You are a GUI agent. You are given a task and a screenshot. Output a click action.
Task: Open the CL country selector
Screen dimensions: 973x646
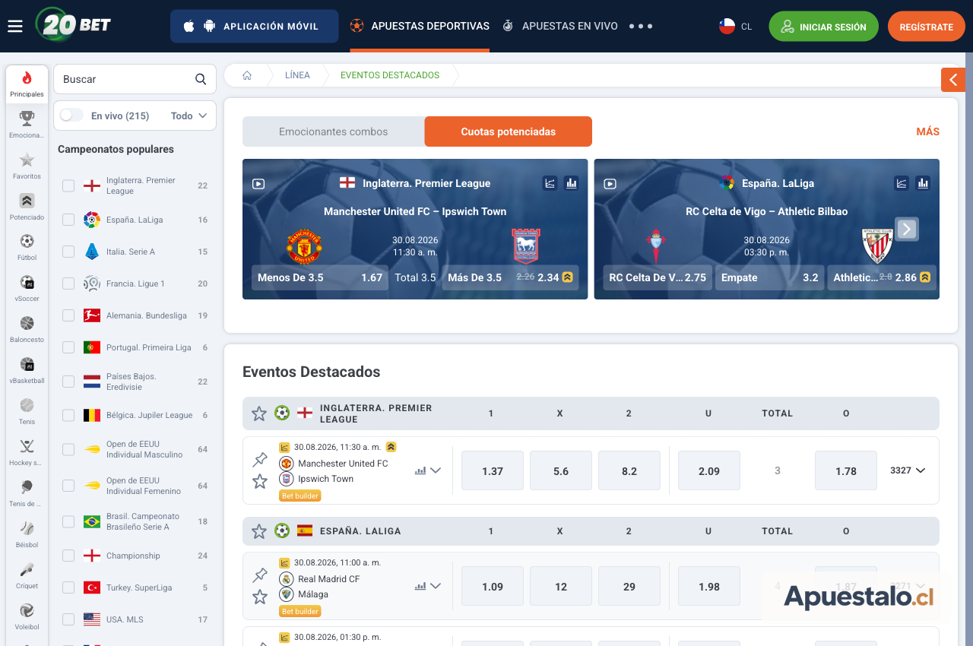pyautogui.click(x=736, y=27)
